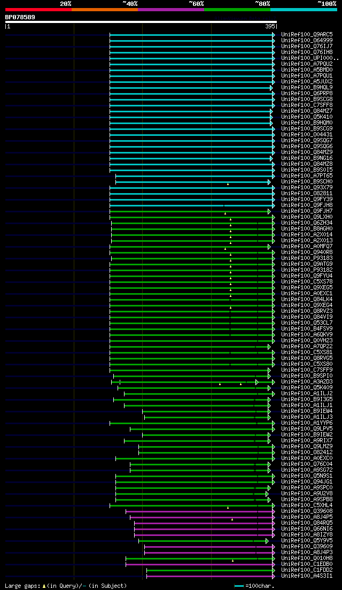Click the red 20% identity legend segment
Image resolution: width=342 pixels, height=590 pixels.
click(x=38, y=10)
